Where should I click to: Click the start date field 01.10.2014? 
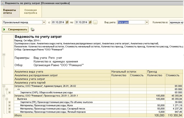[x=58, y=22]
